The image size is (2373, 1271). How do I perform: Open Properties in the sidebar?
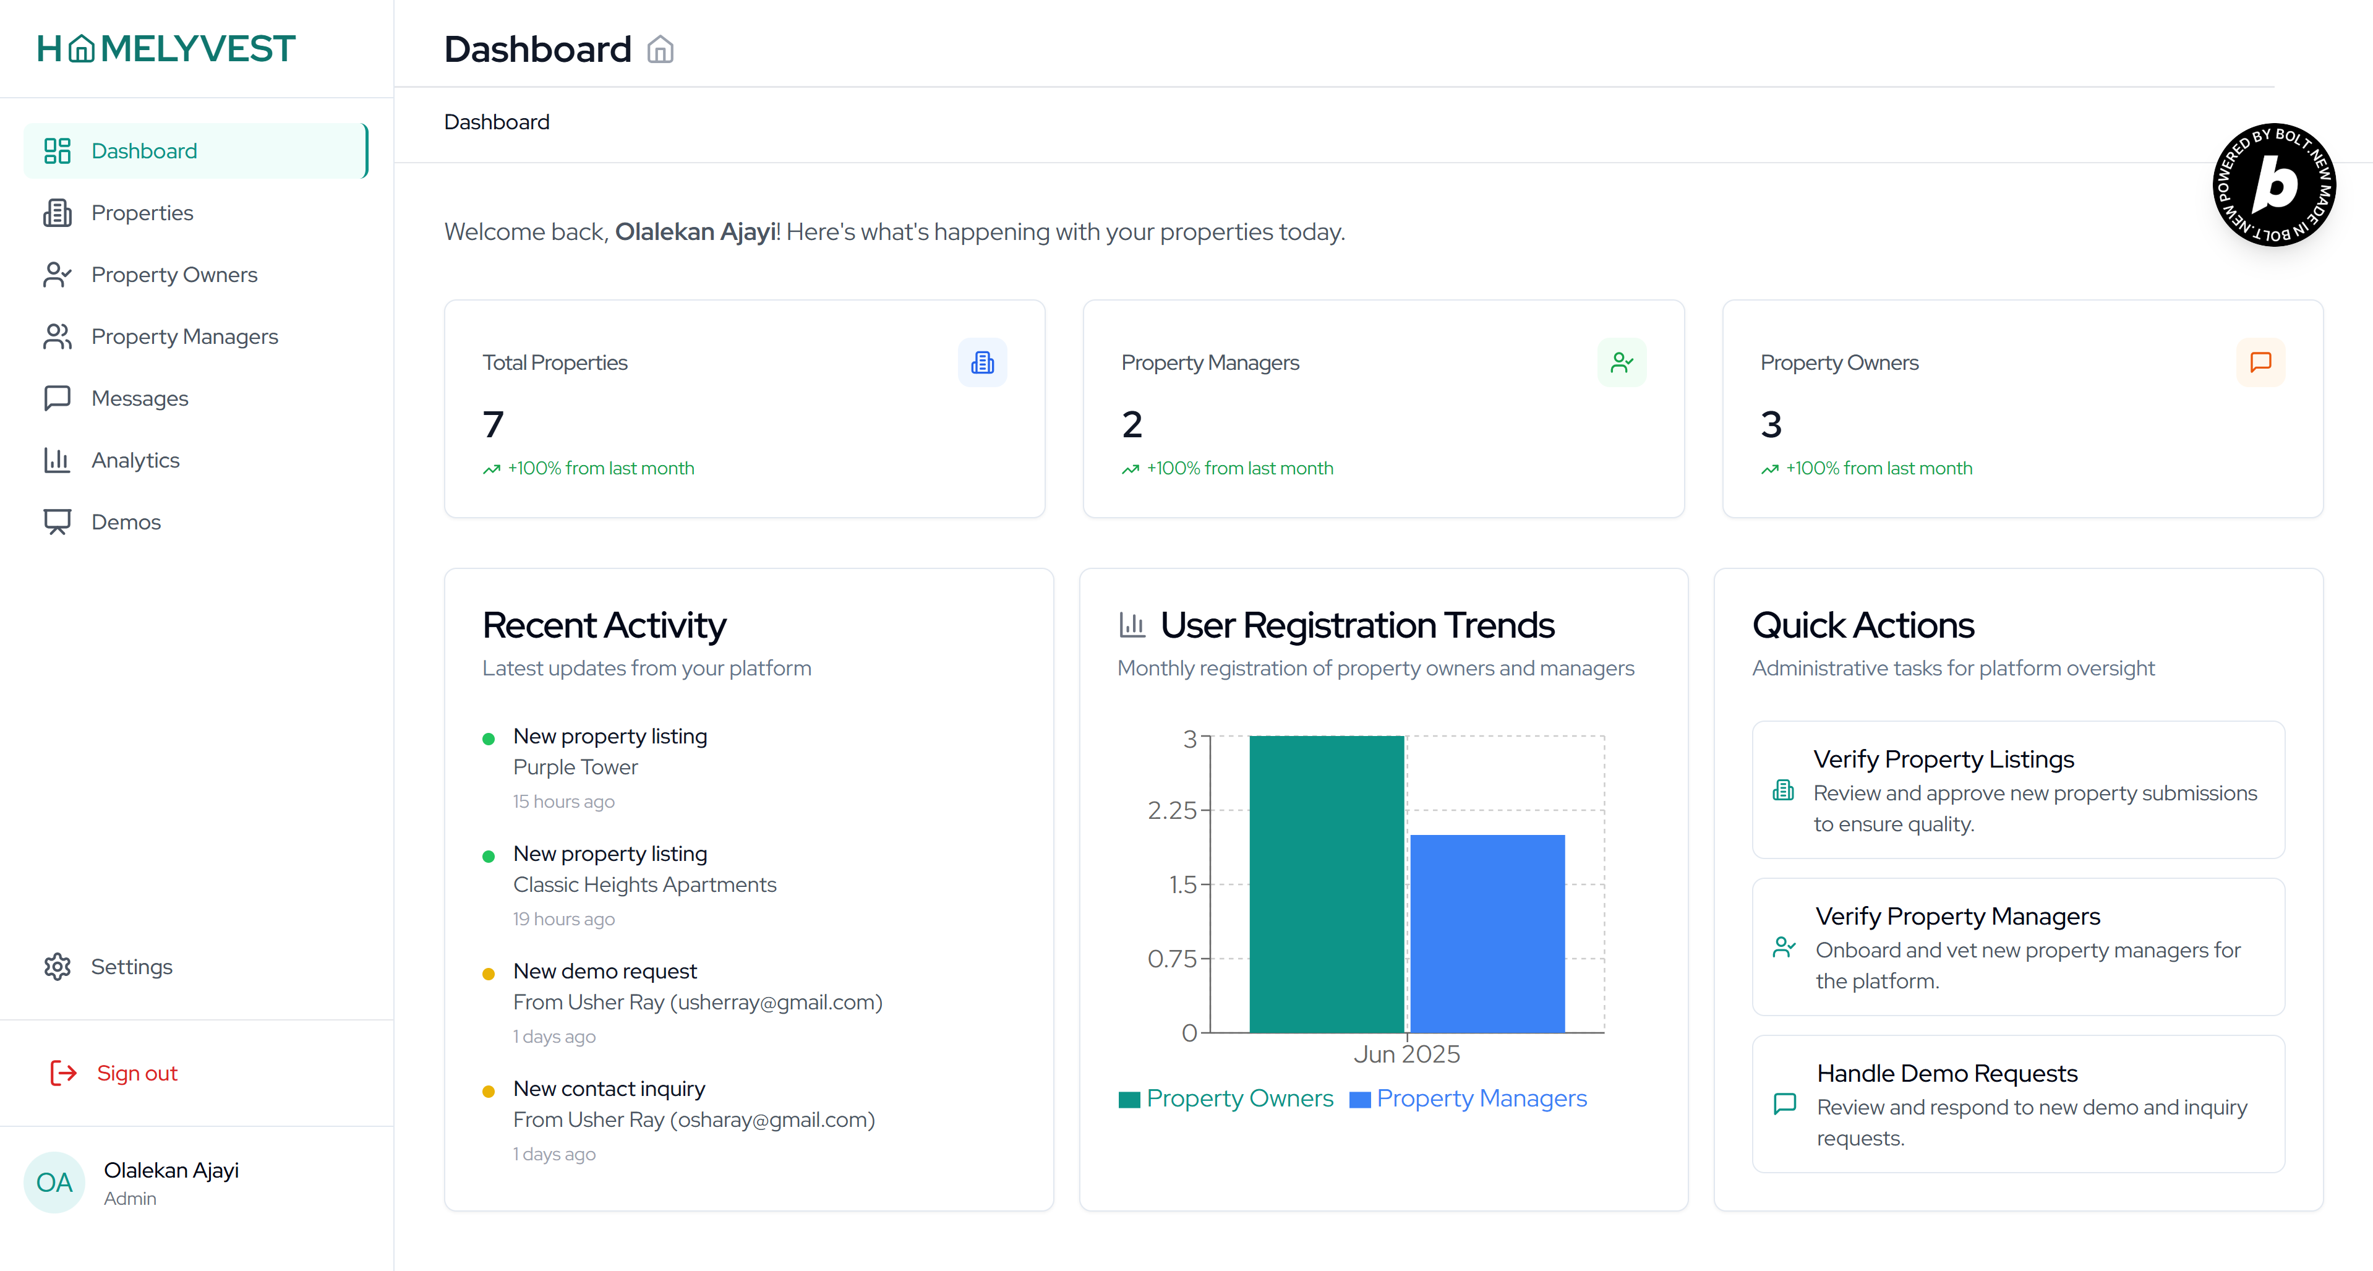(x=142, y=213)
